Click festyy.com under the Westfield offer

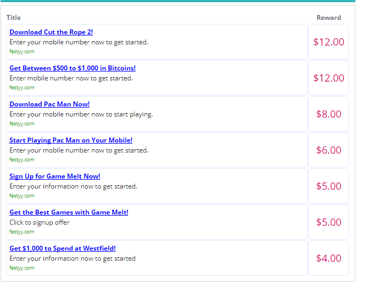[22, 268]
